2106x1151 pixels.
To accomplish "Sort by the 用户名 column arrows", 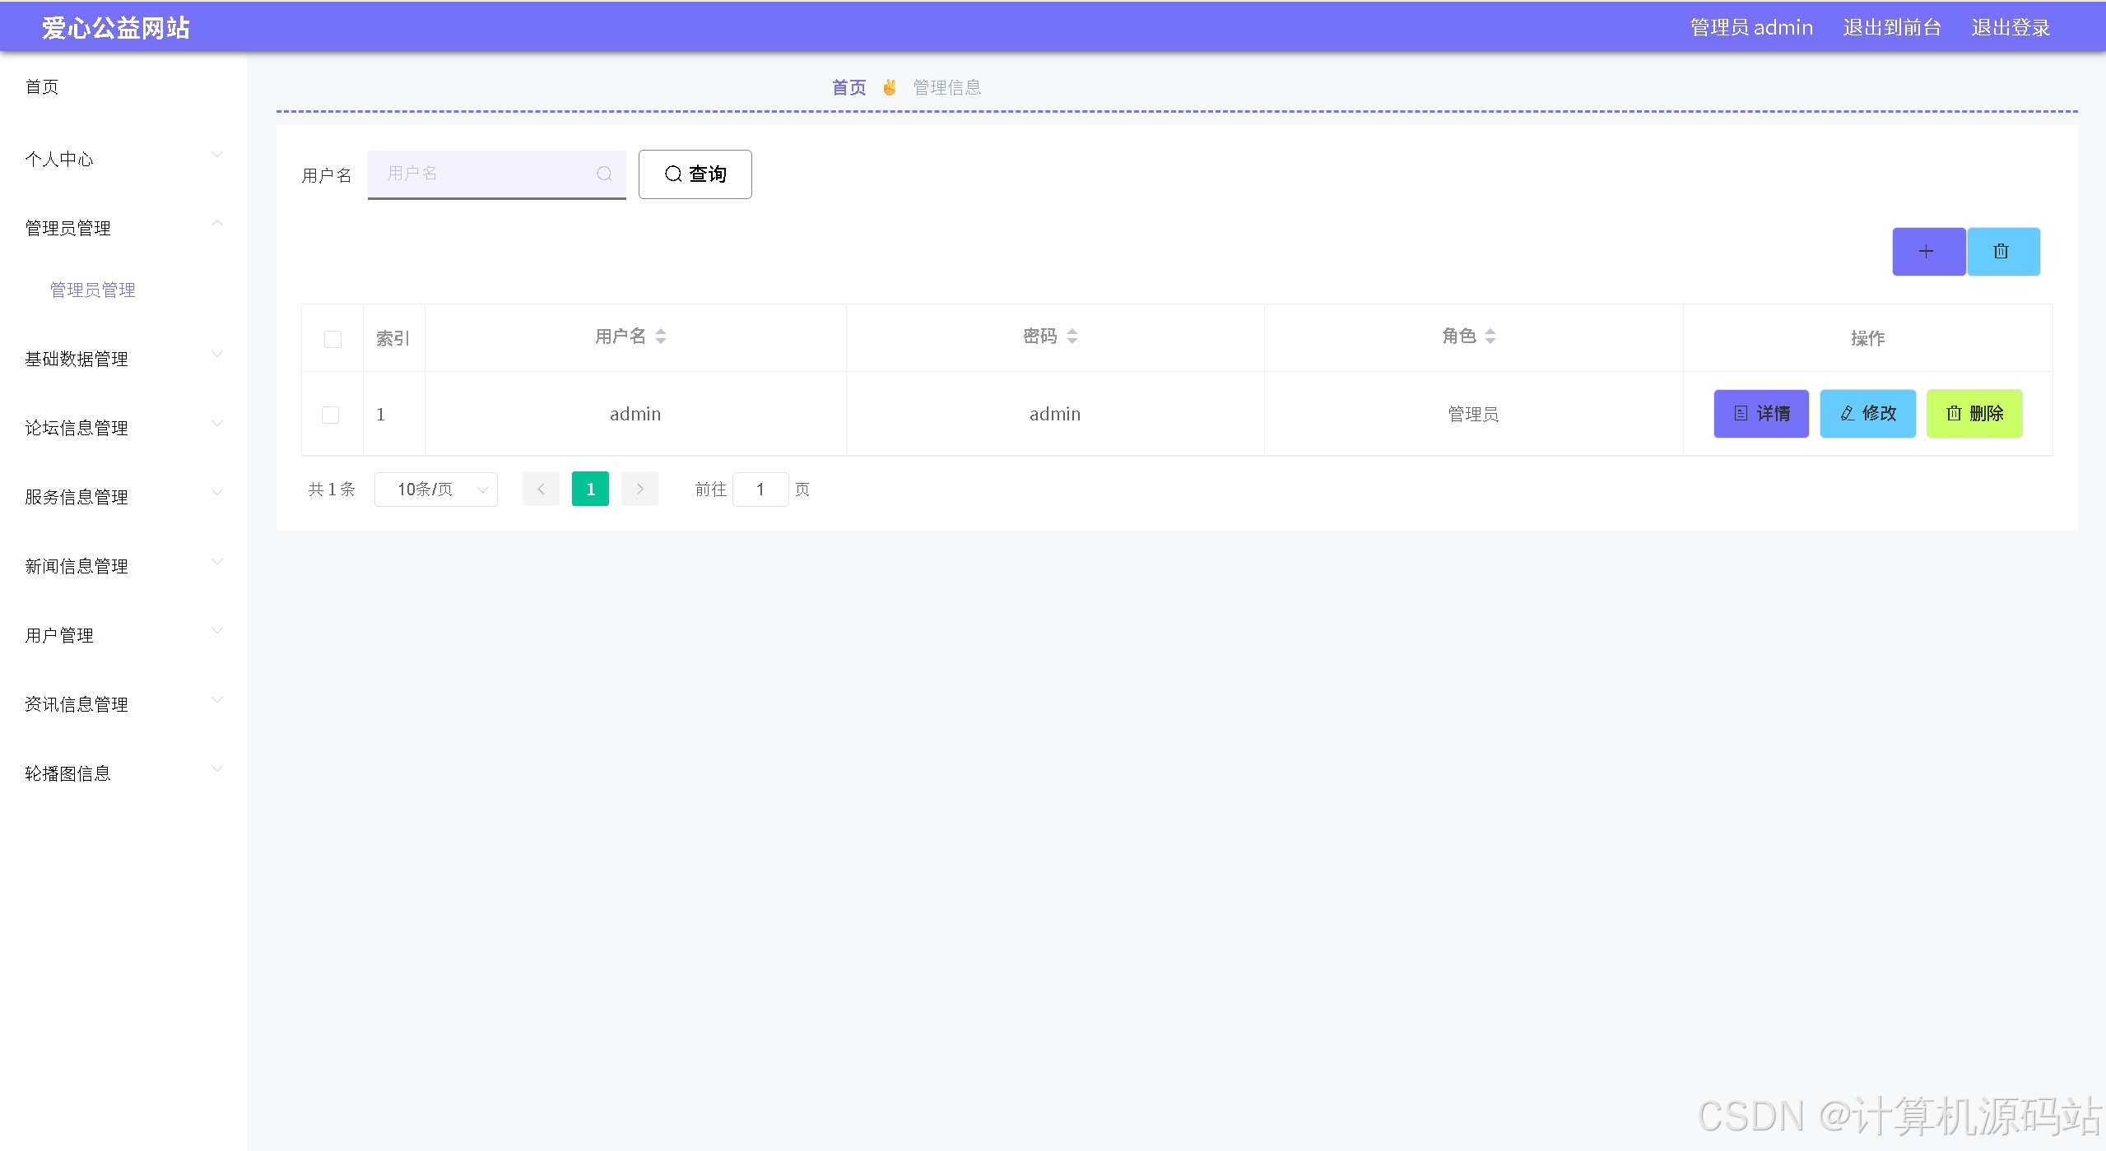I will pyautogui.click(x=661, y=336).
